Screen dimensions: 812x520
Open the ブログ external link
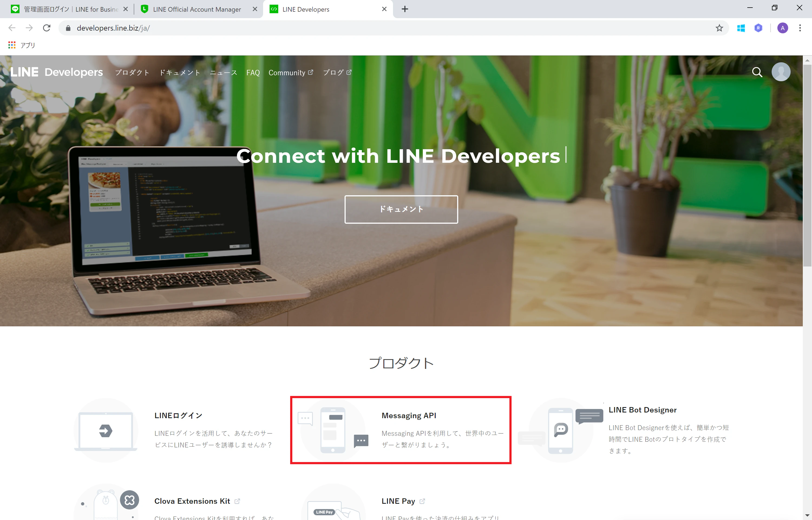pyautogui.click(x=337, y=73)
